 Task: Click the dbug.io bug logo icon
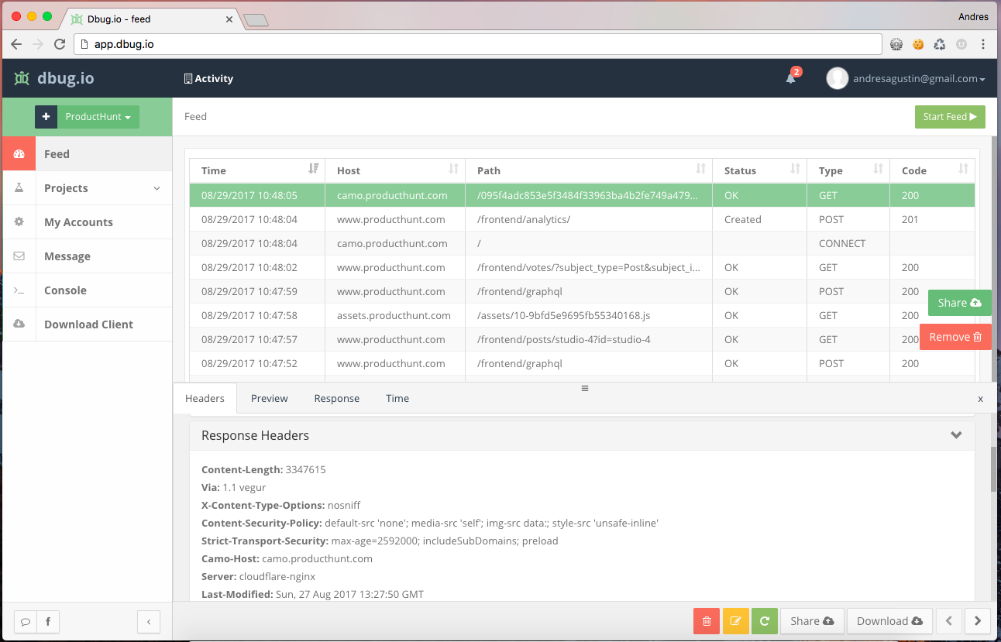[x=22, y=78]
